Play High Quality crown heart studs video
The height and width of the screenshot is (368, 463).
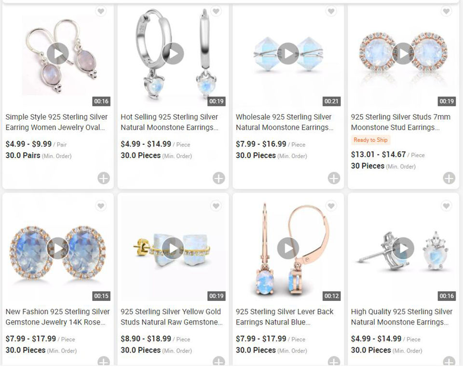coord(403,248)
